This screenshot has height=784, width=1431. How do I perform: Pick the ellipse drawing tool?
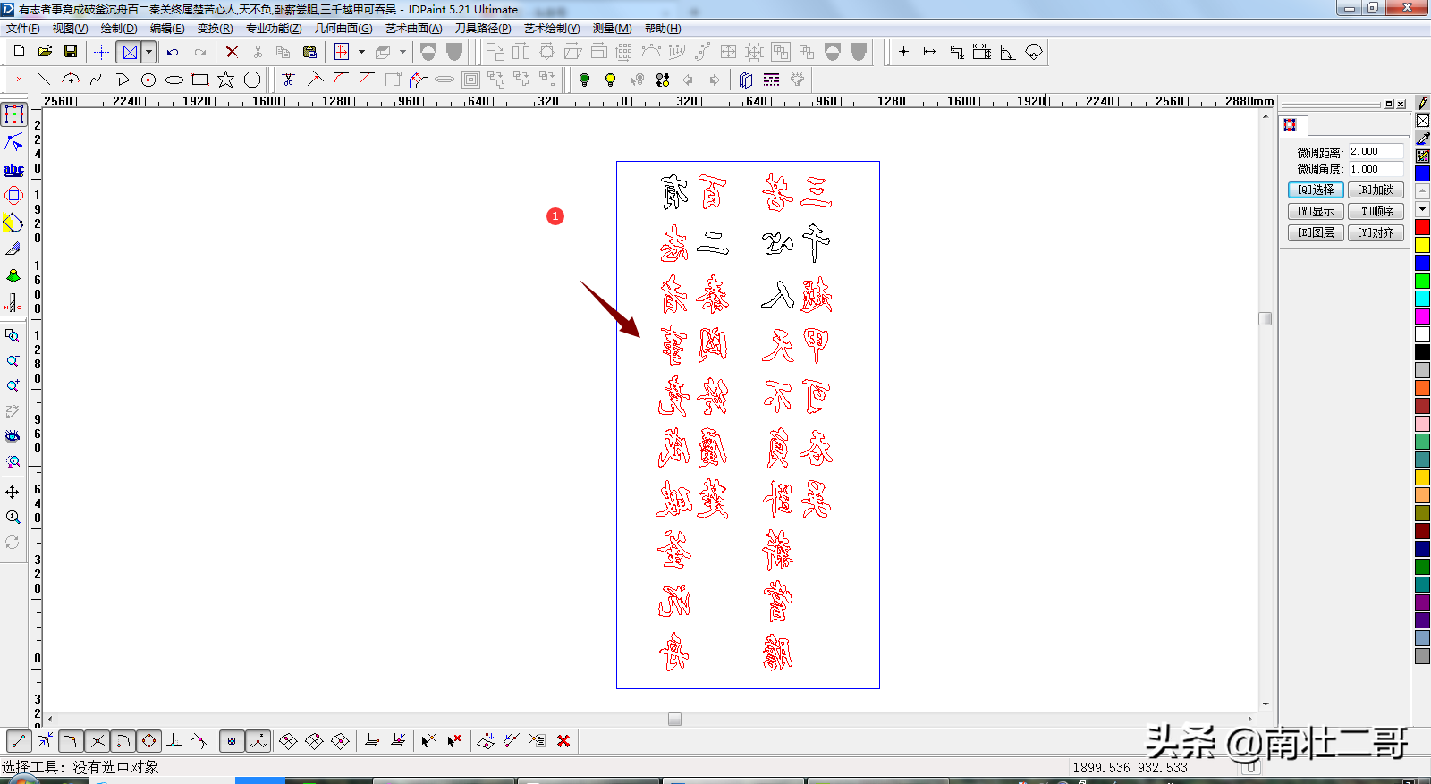tap(174, 80)
